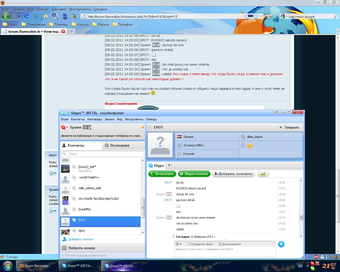Click the Skype contact search field
The width and height of the screenshot is (340, 272).
click(x=103, y=154)
